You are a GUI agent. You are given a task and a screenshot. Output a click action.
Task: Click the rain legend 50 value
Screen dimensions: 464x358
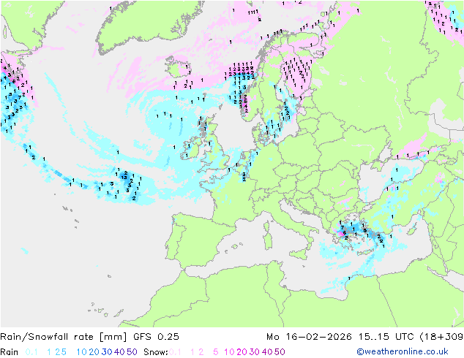pyautogui.click(x=132, y=352)
